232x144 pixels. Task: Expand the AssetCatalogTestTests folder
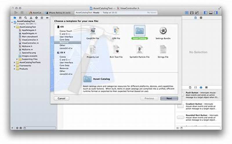pyautogui.click(x=14, y=62)
